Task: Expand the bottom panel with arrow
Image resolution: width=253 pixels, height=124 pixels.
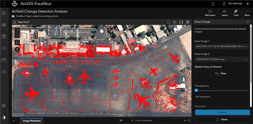Action: pyautogui.click(x=14, y=121)
